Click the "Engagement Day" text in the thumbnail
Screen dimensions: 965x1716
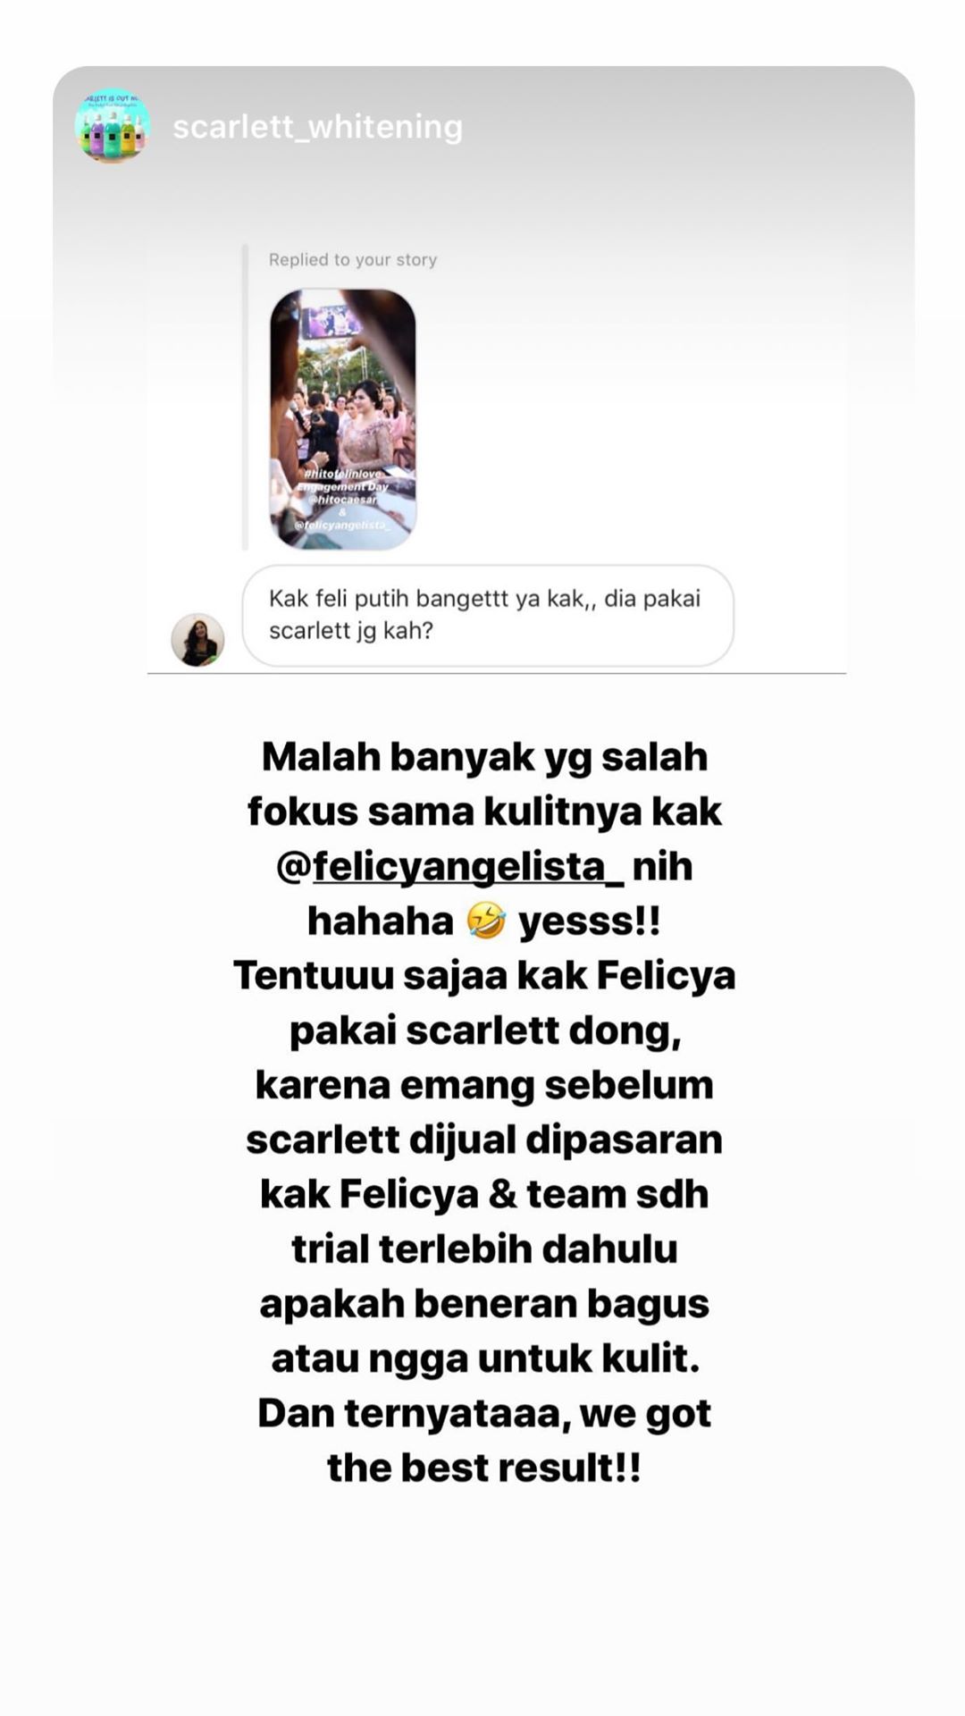point(343,486)
